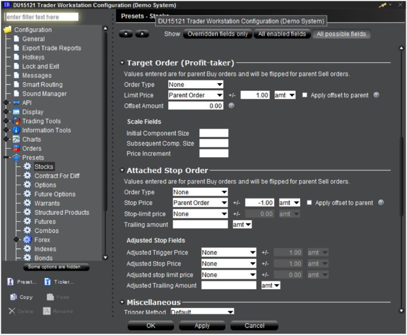
Task: Click the Charts icon
Action: point(16,139)
